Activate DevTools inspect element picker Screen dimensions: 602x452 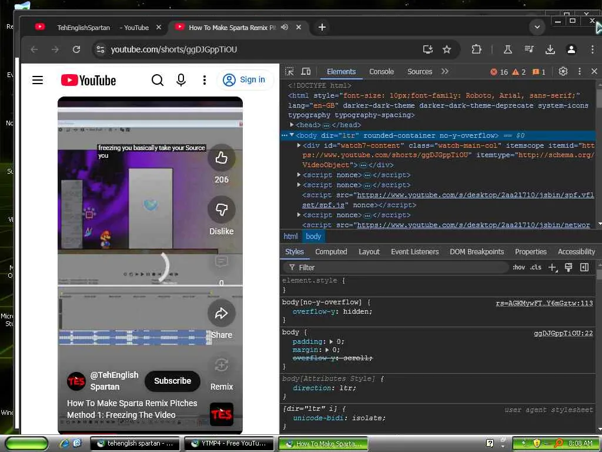pyautogui.click(x=289, y=71)
